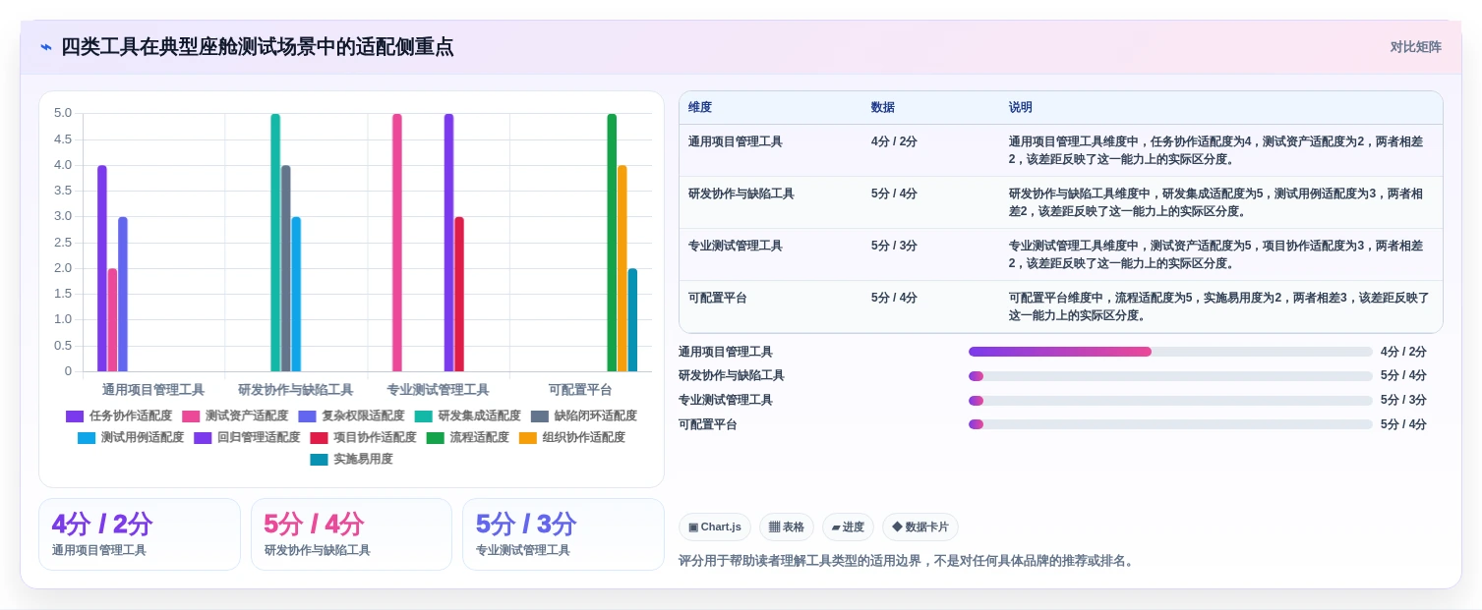Viewport: 1482px width, 610px height.
Task: Click the tall purple bar of 专业测试管理工具
Action: [x=448, y=243]
